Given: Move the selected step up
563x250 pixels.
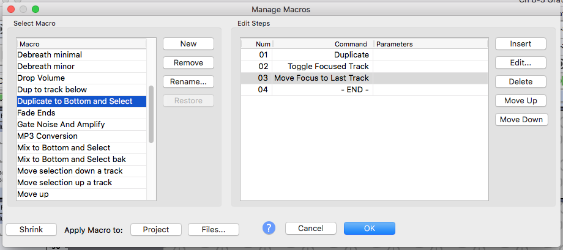Looking at the screenshot, I should [521, 101].
